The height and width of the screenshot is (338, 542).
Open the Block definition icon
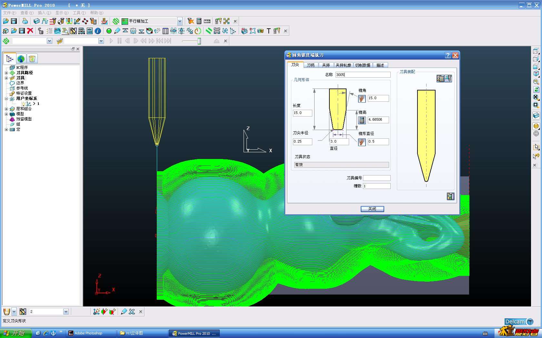coord(36,21)
